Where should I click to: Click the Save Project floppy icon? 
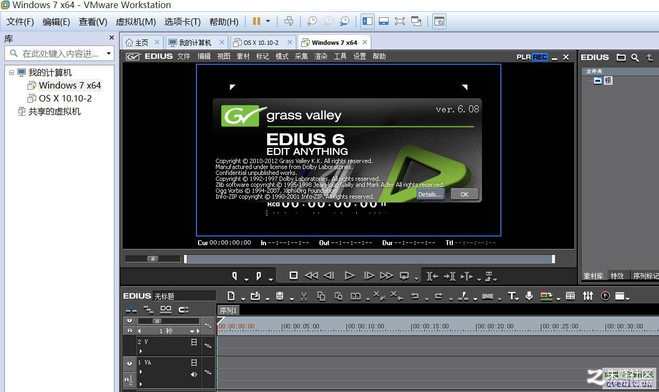pos(280,296)
